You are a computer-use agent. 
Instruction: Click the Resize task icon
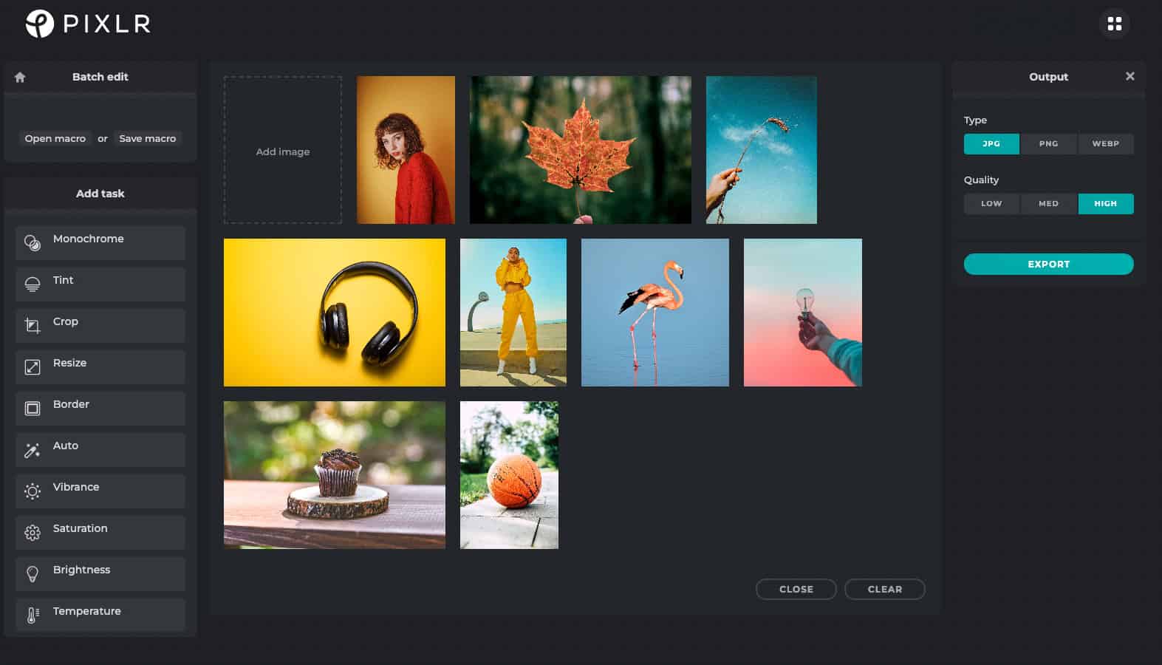point(33,366)
